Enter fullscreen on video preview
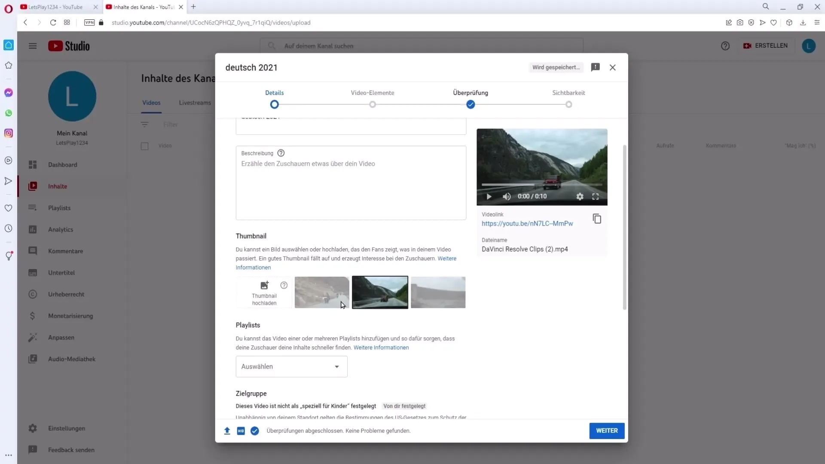The image size is (825, 464). tap(596, 196)
